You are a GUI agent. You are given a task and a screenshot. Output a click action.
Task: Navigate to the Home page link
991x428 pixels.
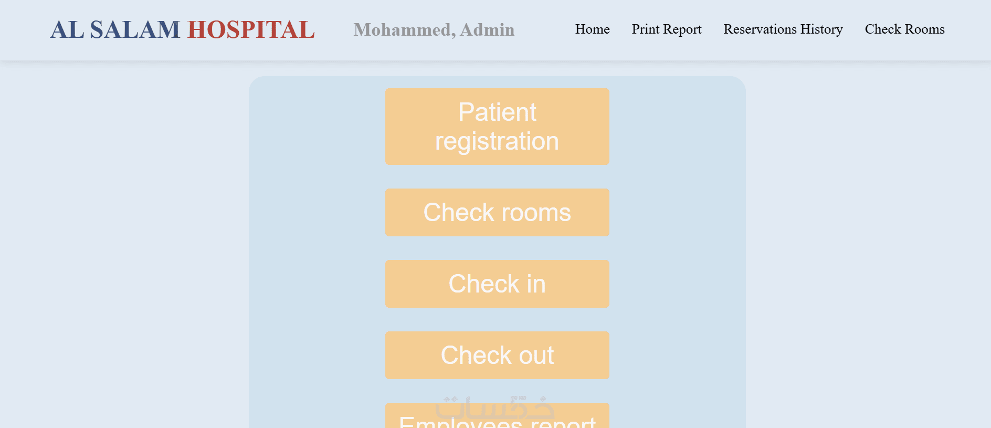pyautogui.click(x=592, y=29)
